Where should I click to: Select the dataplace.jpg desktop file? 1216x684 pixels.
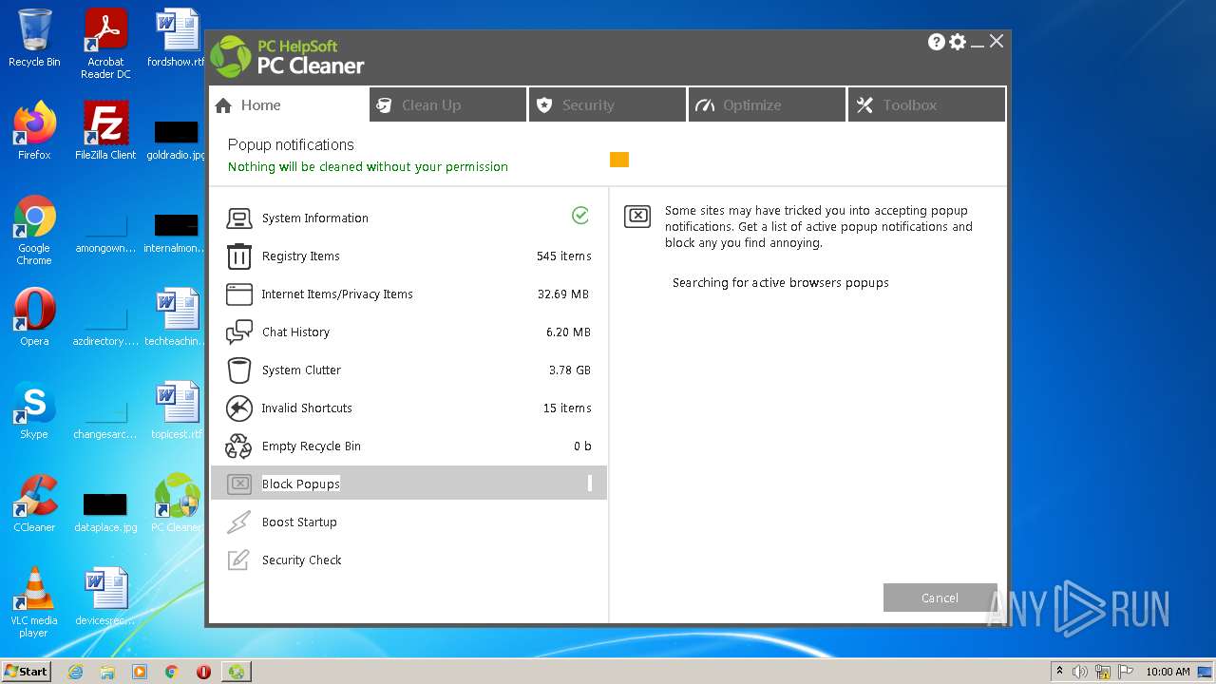(x=105, y=512)
